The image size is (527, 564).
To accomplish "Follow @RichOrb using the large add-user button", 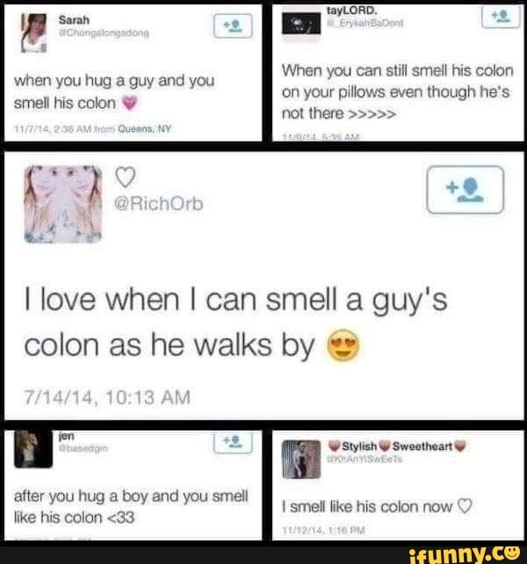I will pos(466,190).
